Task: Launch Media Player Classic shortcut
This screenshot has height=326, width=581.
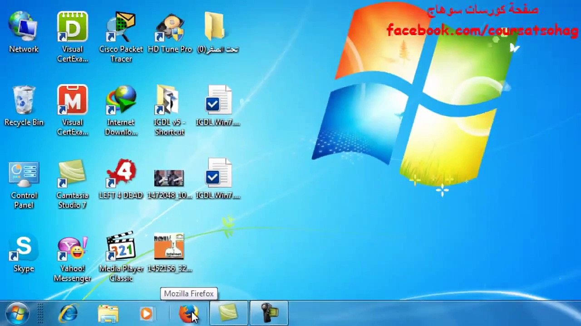Action: (x=121, y=256)
